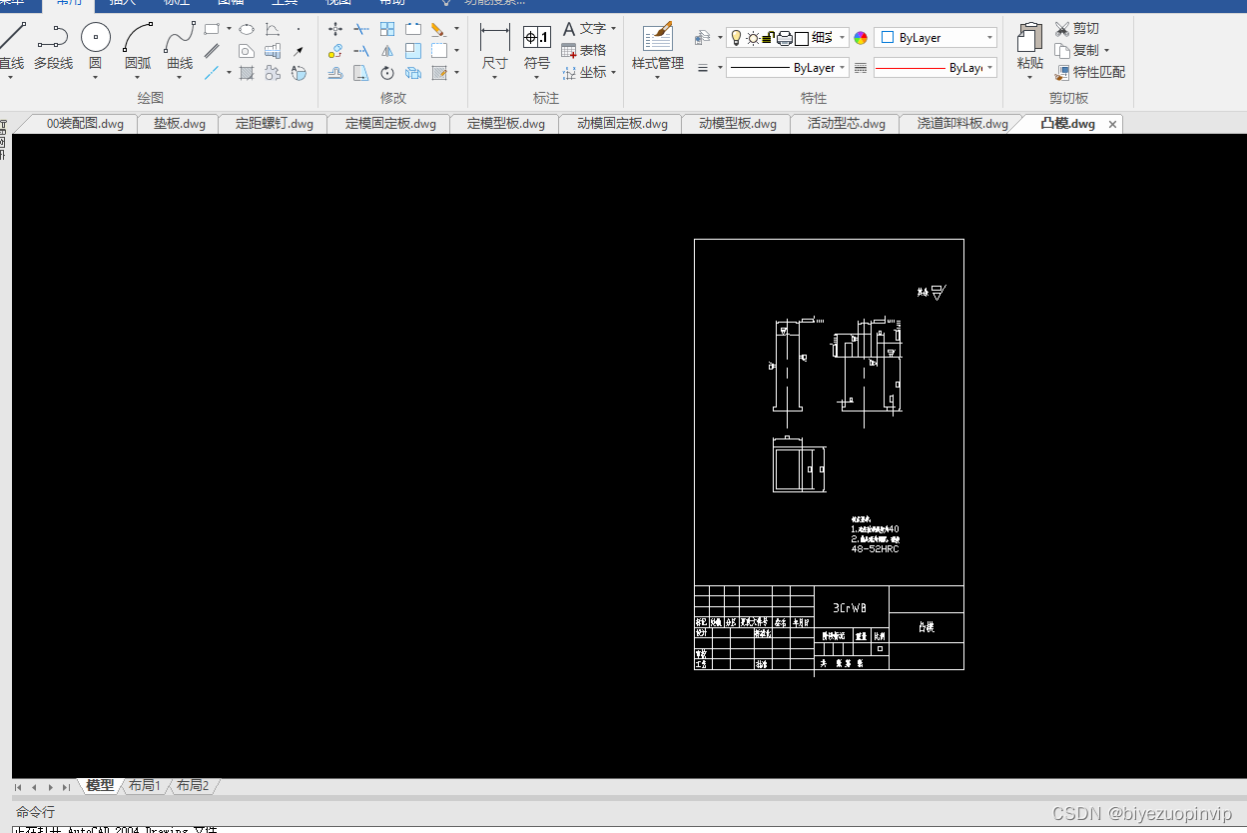Viewport: 1247px width, 833px height.
Task: Click 剪切 cut button
Action: pyautogui.click(x=1077, y=28)
